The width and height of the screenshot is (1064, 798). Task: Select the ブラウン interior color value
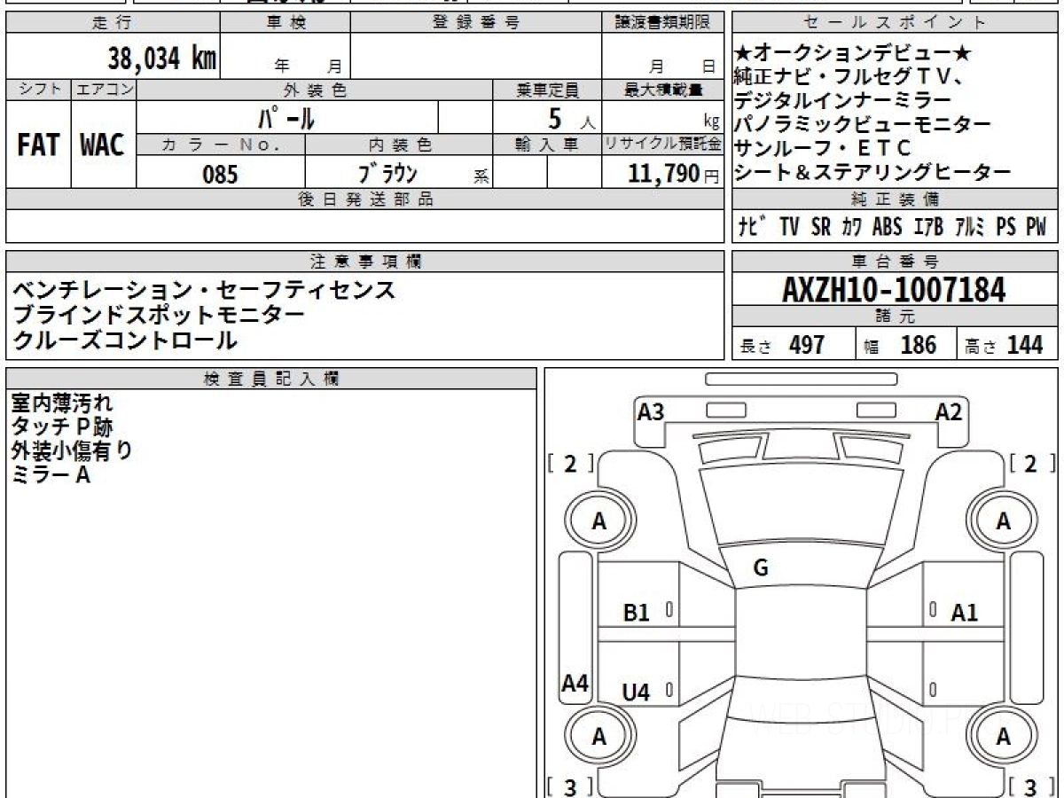(388, 174)
